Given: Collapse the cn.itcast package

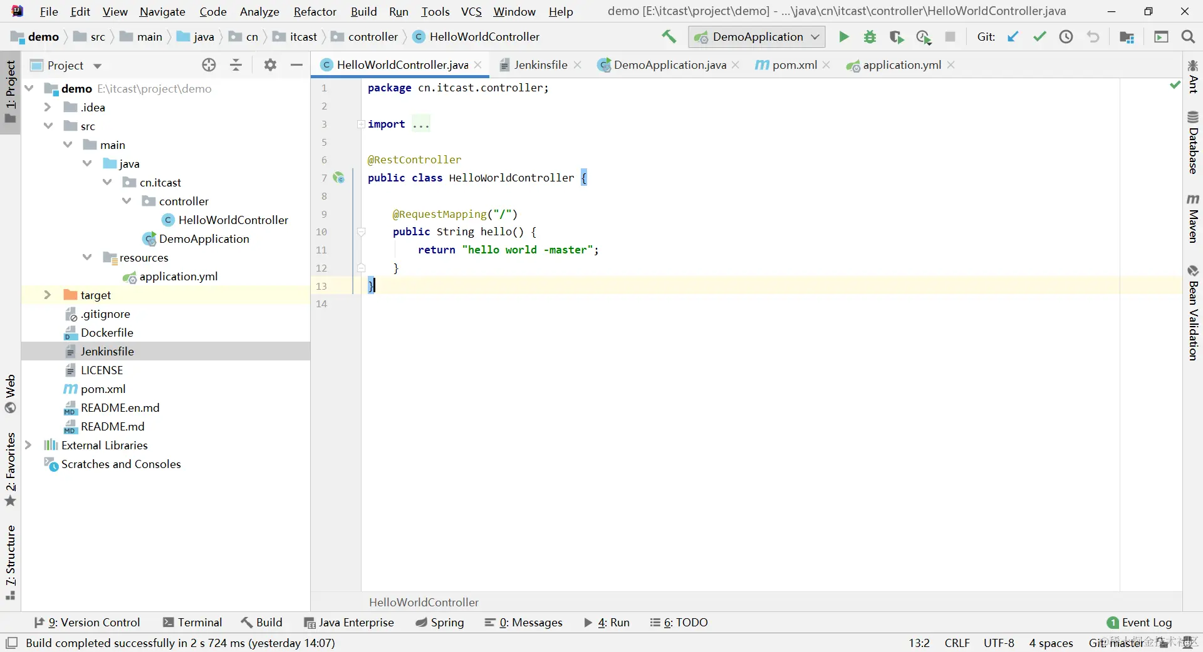Looking at the screenshot, I should tap(107, 182).
